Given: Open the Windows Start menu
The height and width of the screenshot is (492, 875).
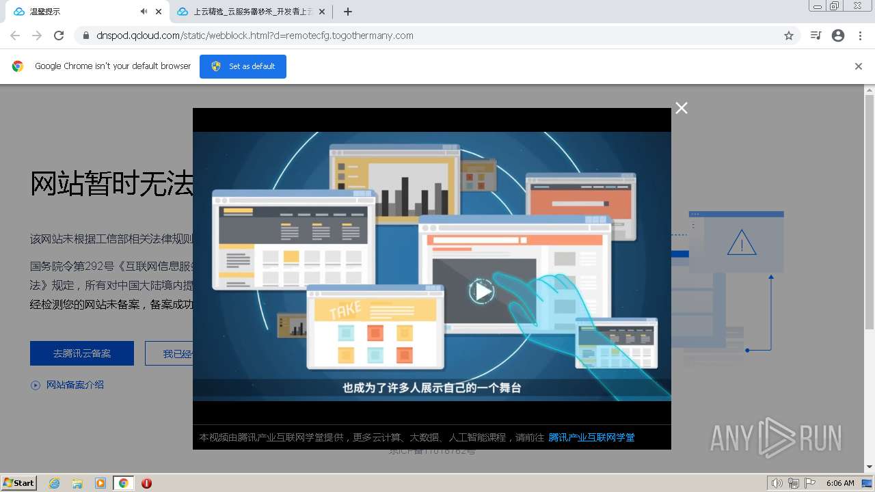Looking at the screenshot, I should pyautogui.click(x=19, y=482).
